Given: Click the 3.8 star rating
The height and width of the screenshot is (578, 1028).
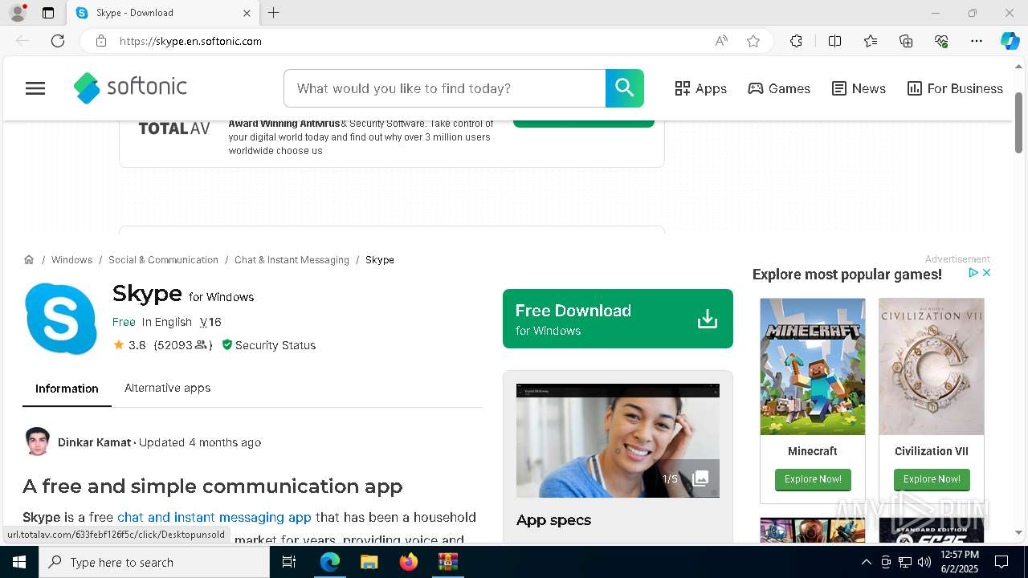Looking at the screenshot, I should click(129, 345).
